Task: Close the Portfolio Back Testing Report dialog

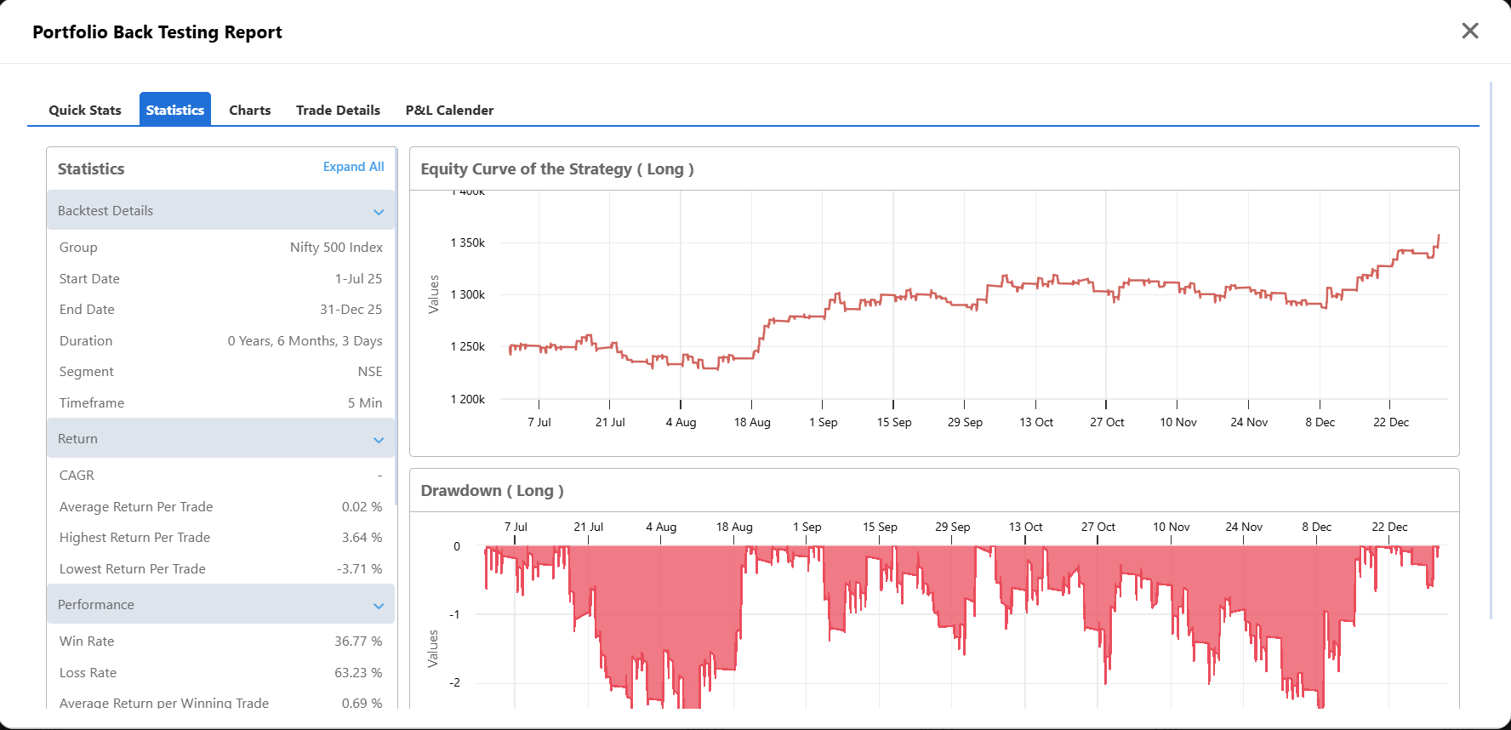Action: point(1469,31)
